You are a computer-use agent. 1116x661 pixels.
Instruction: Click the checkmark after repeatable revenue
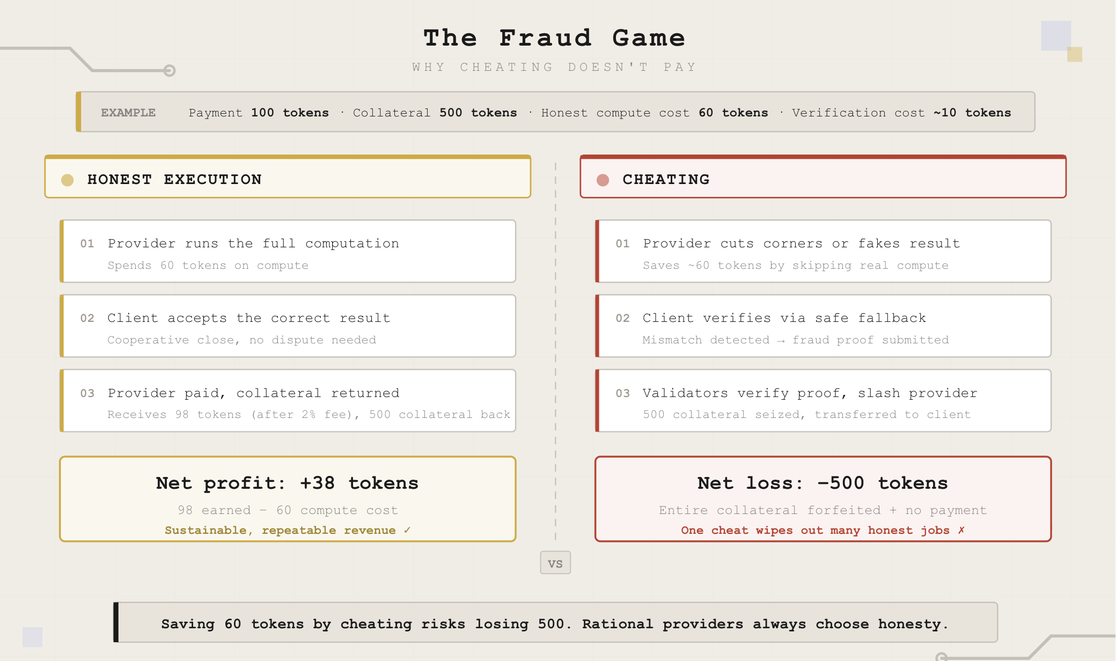click(407, 530)
